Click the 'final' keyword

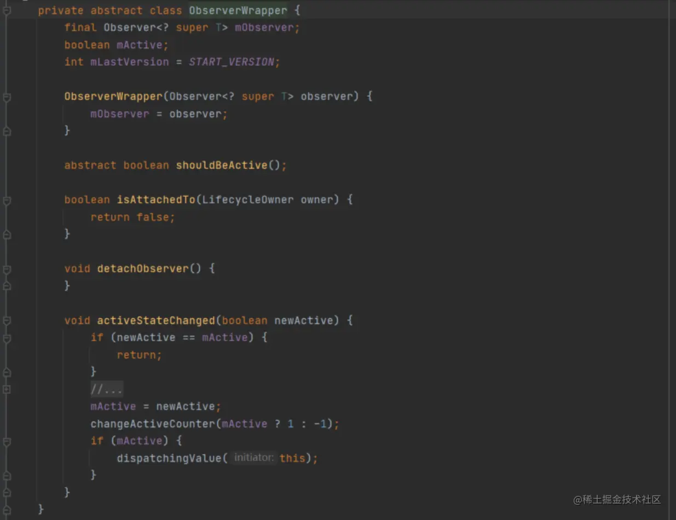pyautogui.click(x=80, y=27)
